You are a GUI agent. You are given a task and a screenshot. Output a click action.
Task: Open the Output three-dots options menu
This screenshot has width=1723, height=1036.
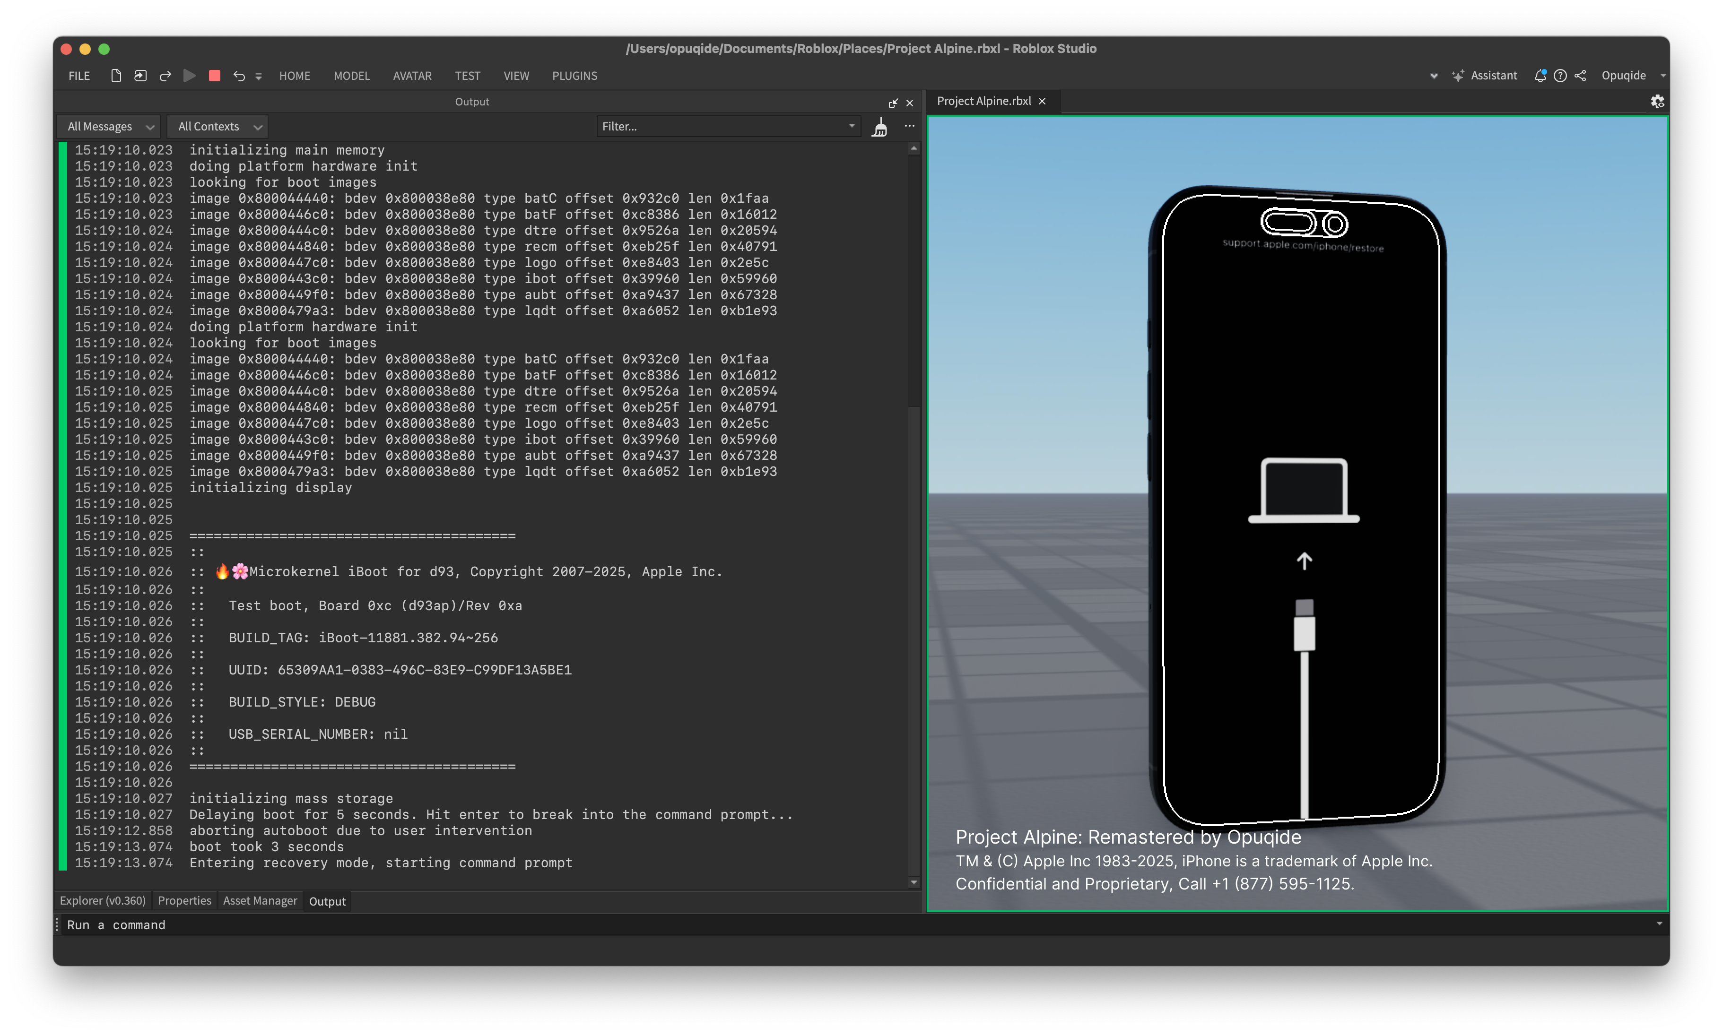click(909, 126)
